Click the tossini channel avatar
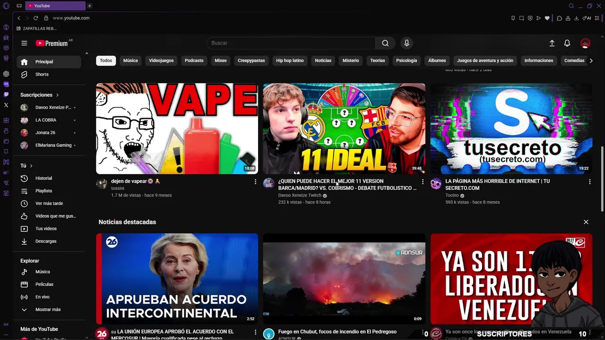605x340 pixels. click(102, 184)
